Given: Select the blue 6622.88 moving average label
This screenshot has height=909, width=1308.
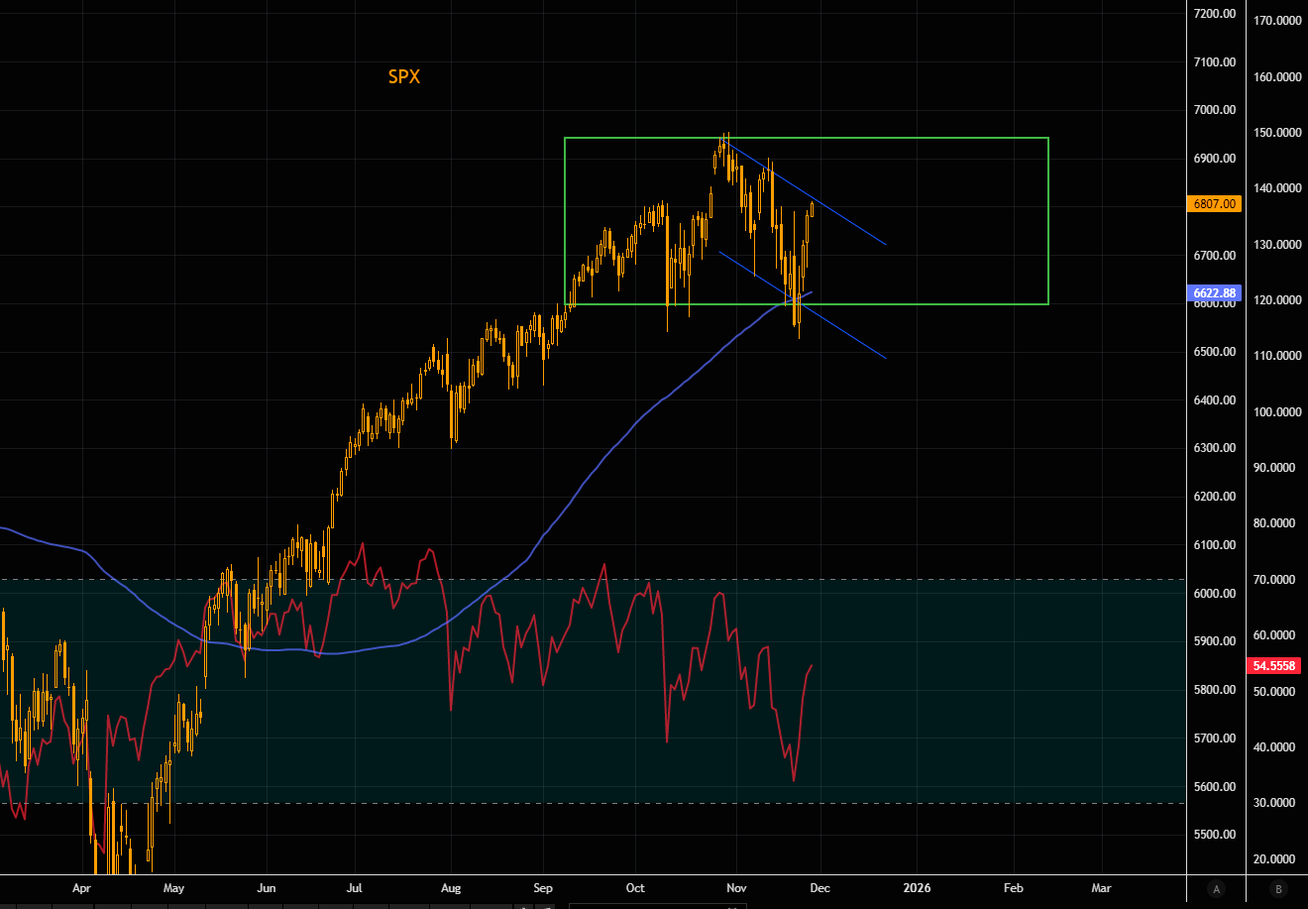Looking at the screenshot, I should [1214, 292].
